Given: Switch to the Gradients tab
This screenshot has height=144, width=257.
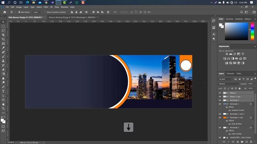Looking at the screenshot, I should (x=239, y=19).
